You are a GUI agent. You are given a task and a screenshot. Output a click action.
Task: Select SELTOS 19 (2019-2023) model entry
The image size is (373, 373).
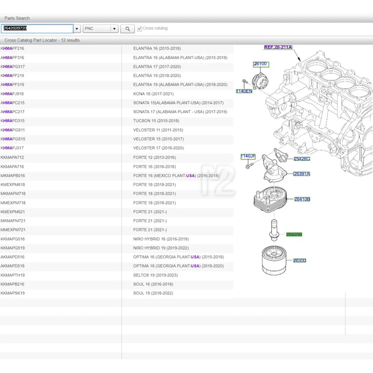(156, 275)
